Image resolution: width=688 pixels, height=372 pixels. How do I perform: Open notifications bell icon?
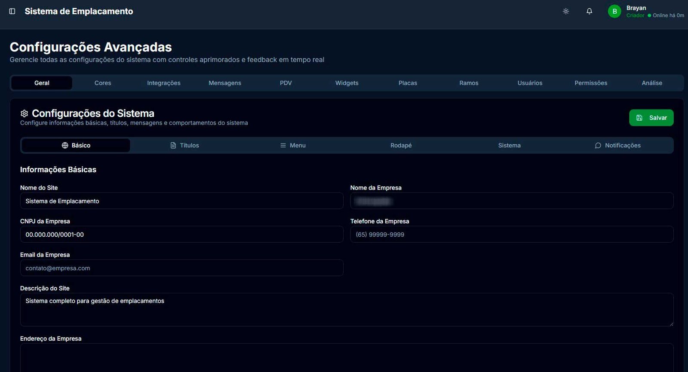pos(589,11)
